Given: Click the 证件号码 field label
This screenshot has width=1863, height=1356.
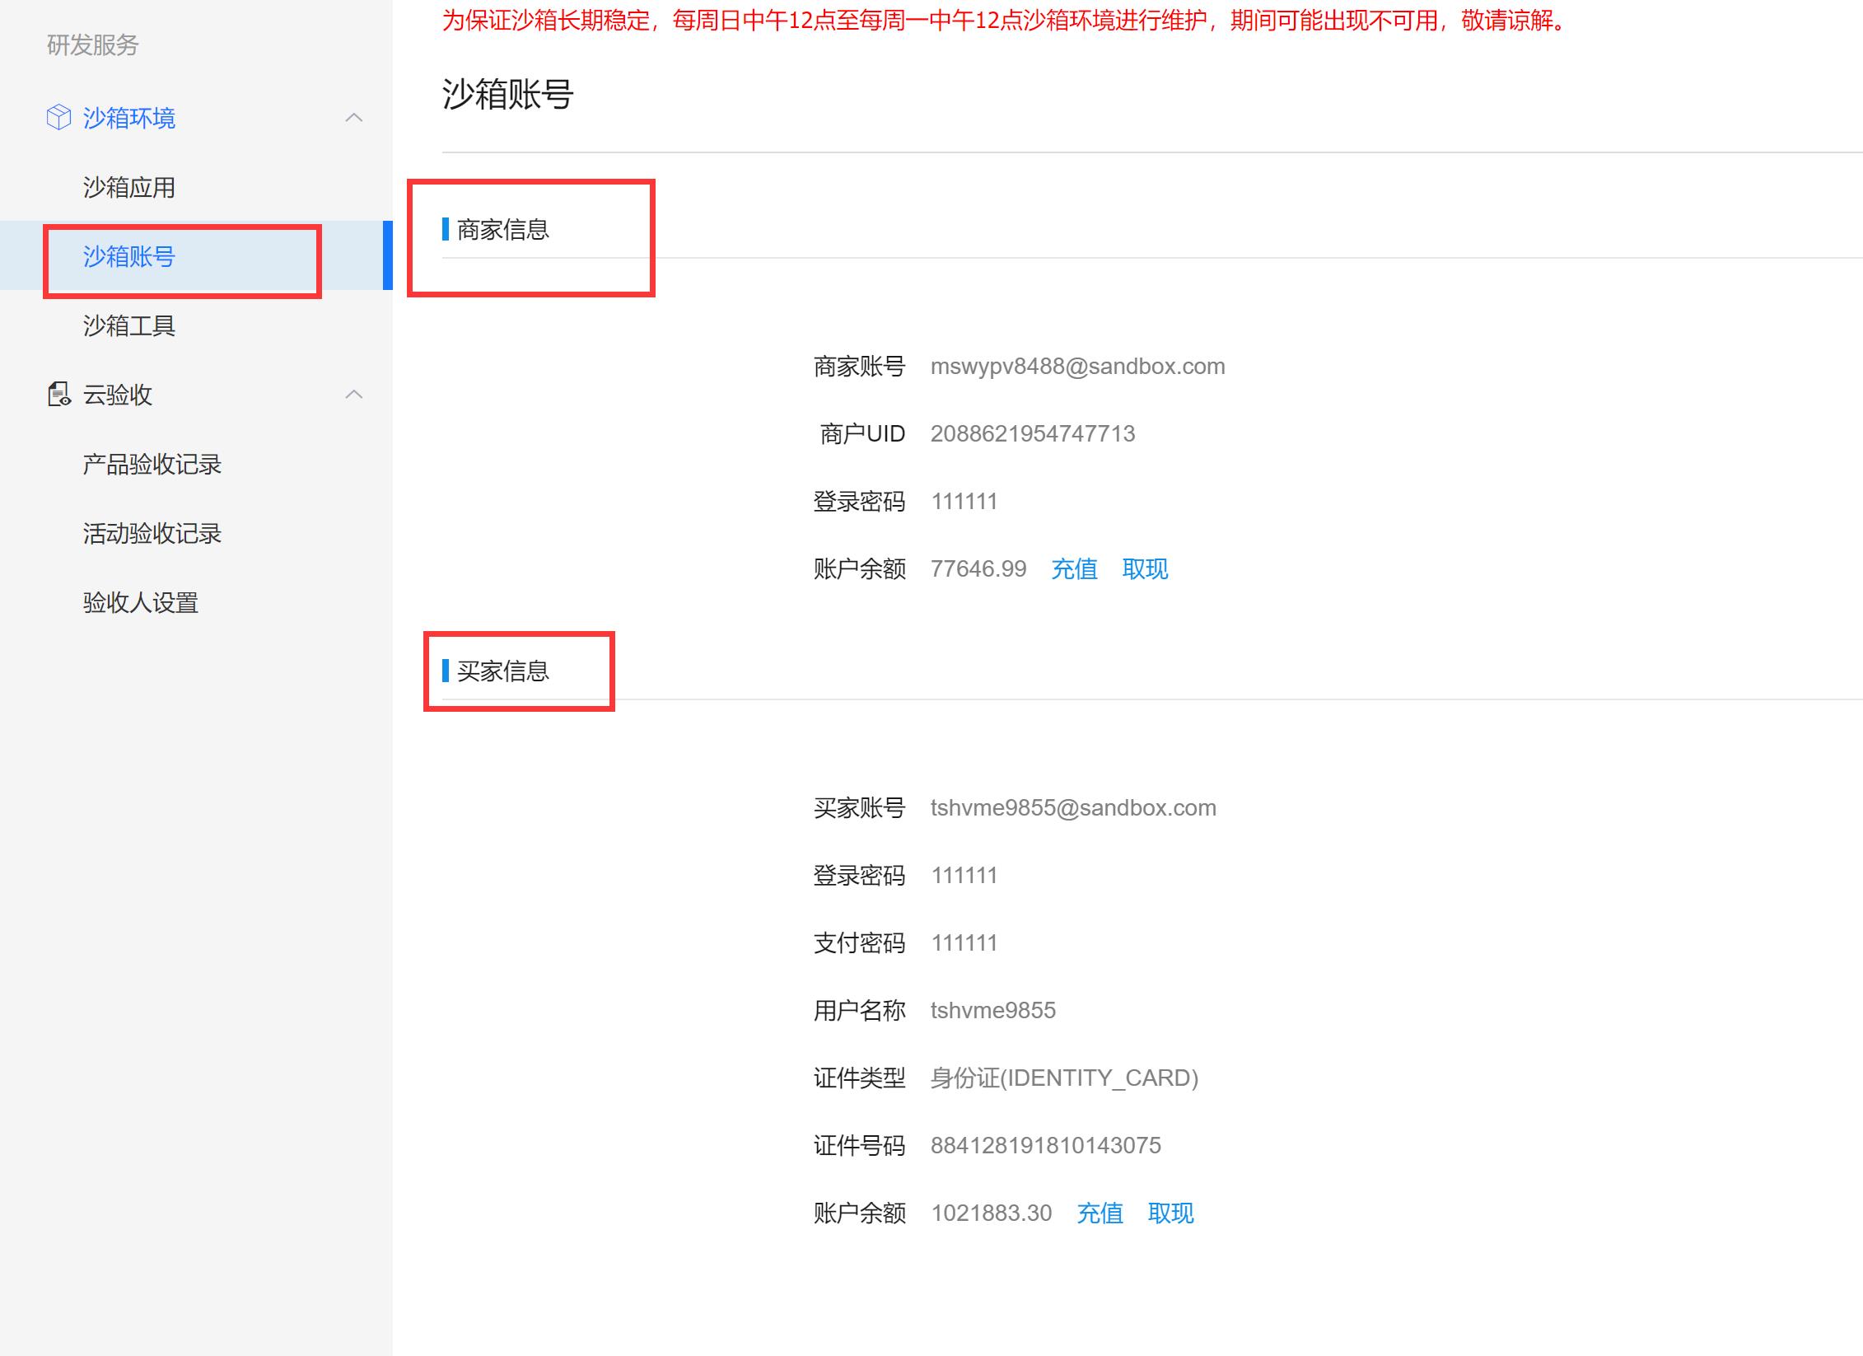Looking at the screenshot, I should pyautogui.click(x=860, y=1146).
